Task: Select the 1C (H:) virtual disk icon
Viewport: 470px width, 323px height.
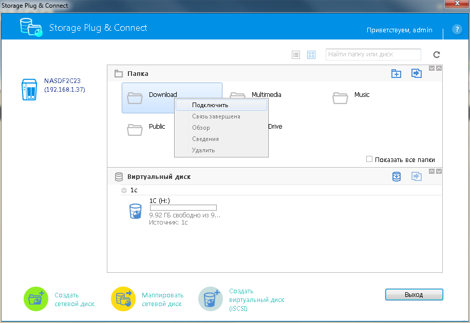Action: (136, 211)
